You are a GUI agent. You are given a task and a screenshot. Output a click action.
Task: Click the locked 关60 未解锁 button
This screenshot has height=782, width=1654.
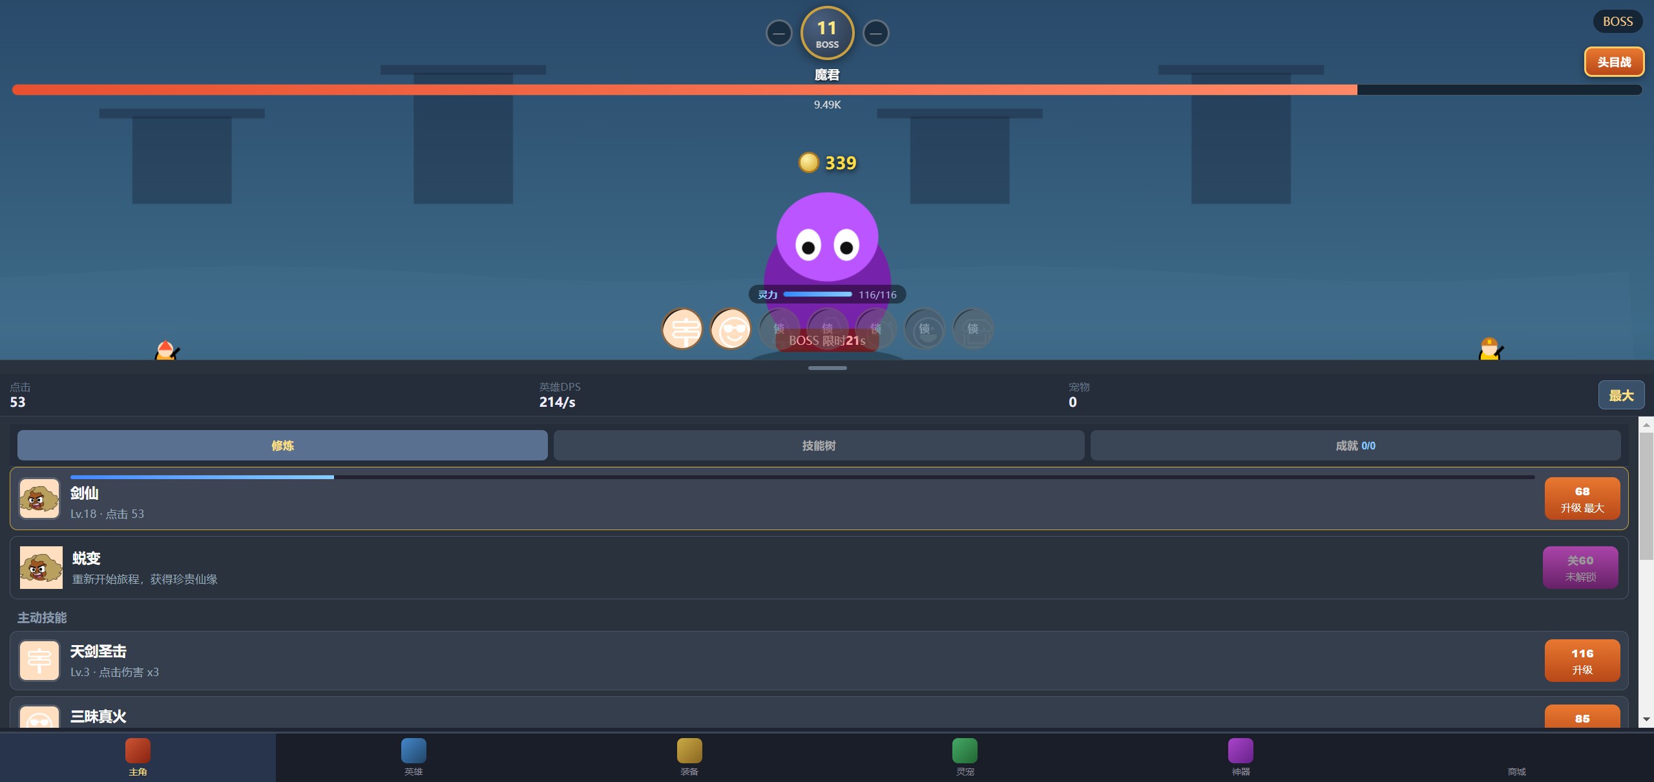click(1580, 568)
